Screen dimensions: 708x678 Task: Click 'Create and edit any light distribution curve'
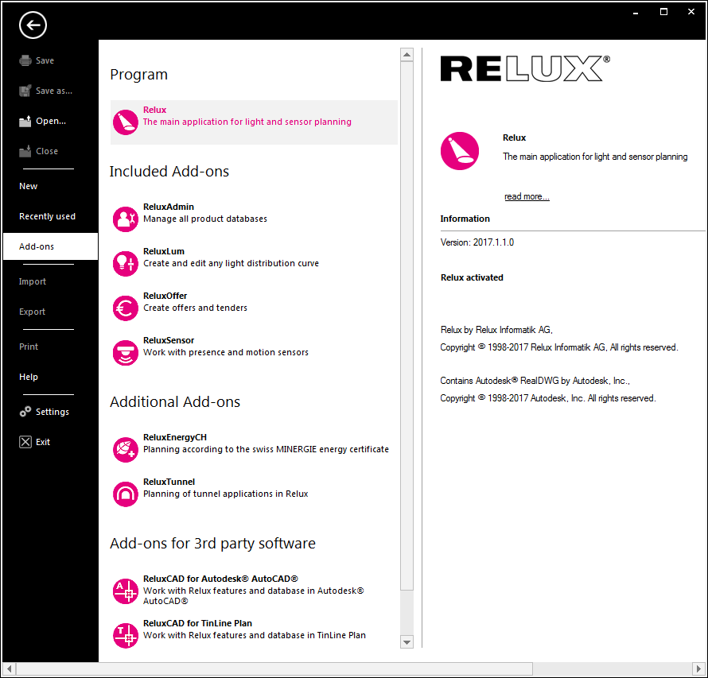click(x=231, y=263)
